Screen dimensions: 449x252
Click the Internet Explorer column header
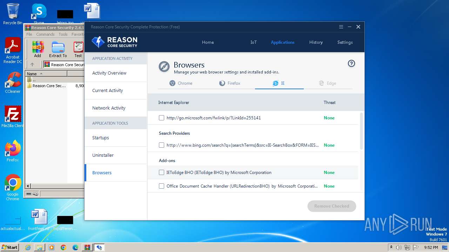pos(174,103)
